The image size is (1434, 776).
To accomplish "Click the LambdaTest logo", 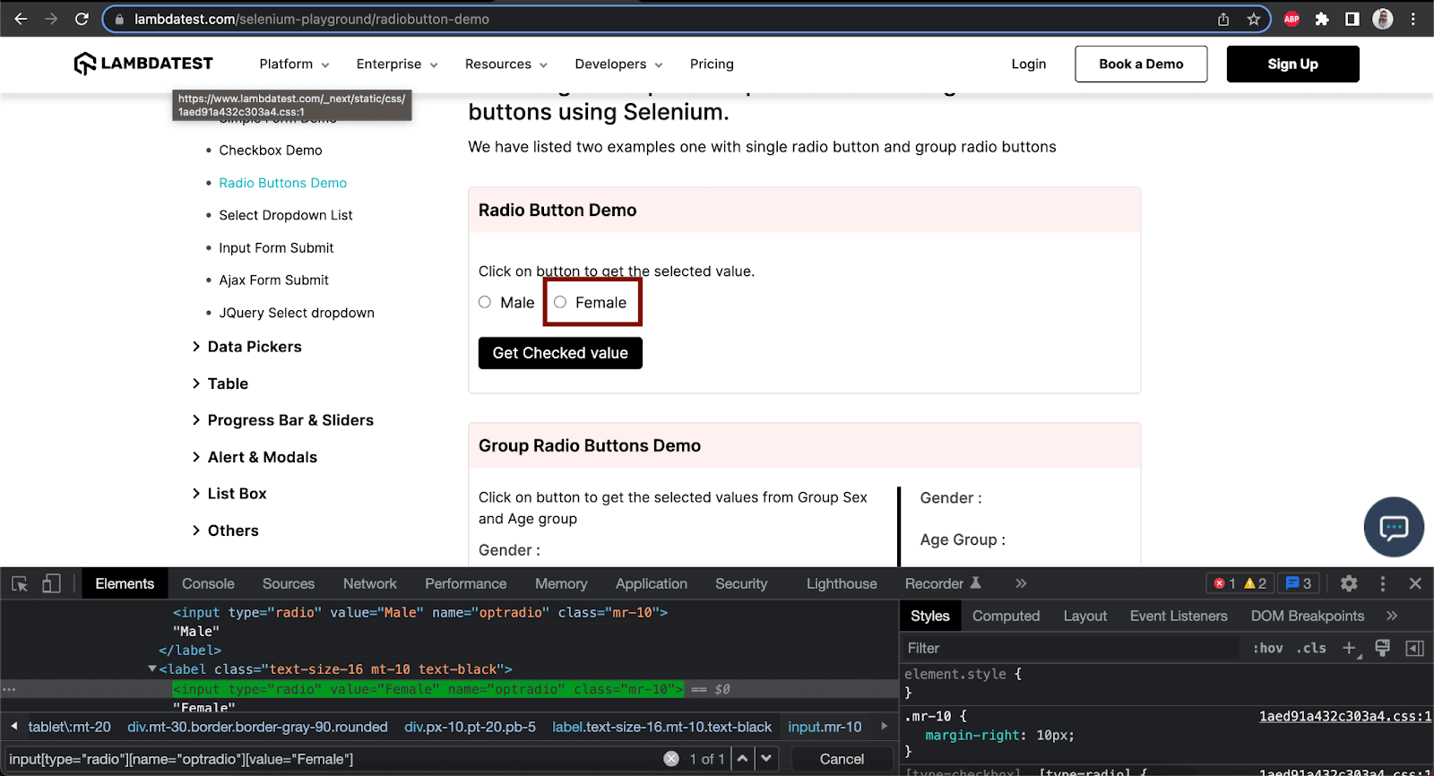I will pos(143,64).
